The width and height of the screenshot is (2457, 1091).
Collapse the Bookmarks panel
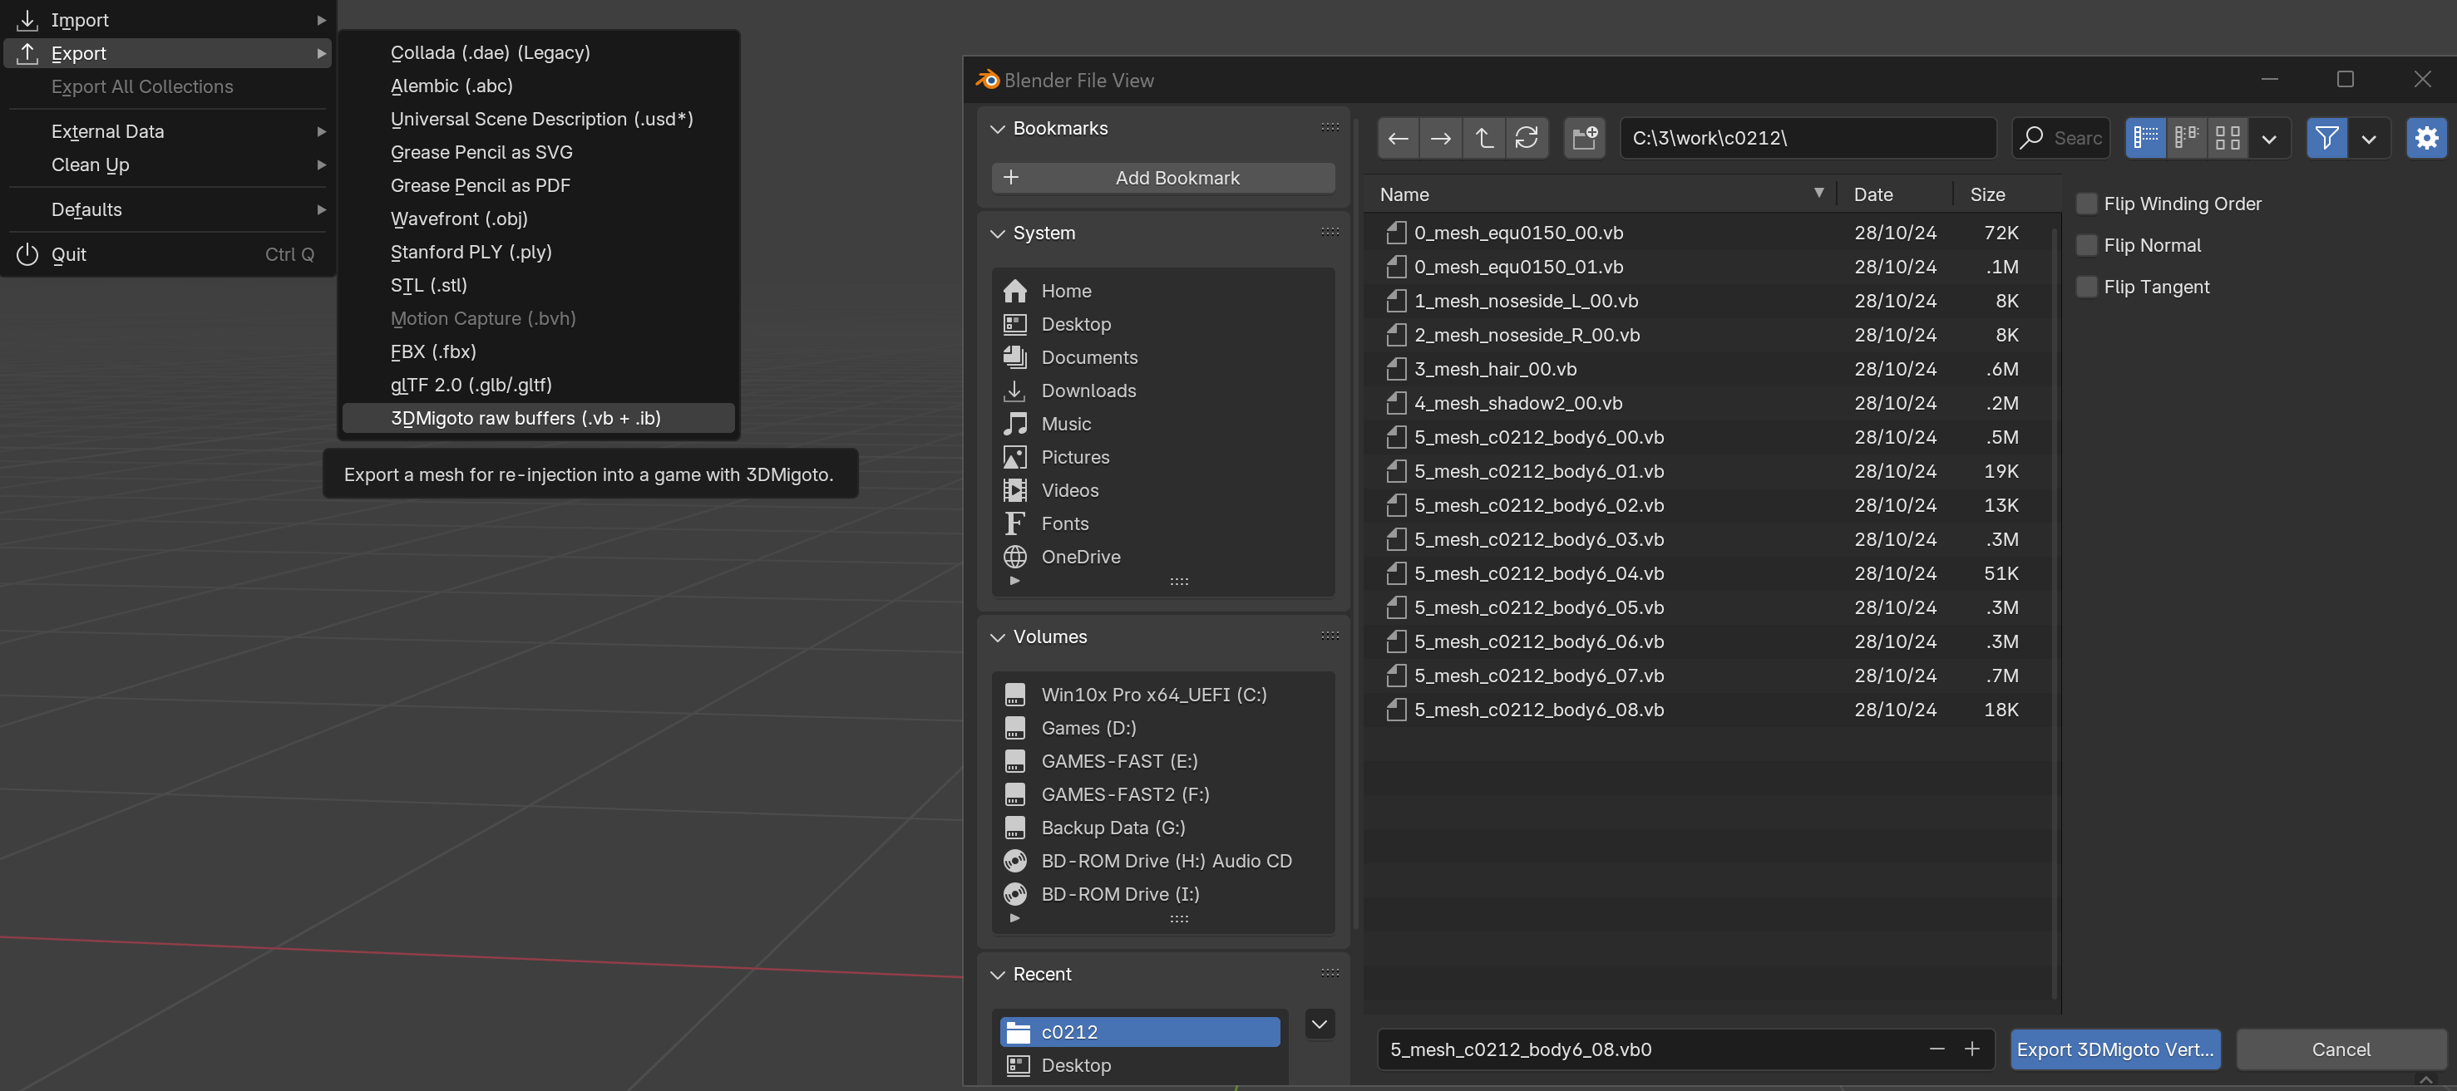click(x=998, y=129)
